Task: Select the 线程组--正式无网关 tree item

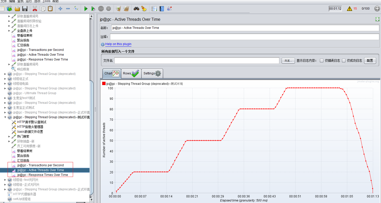Action: (x=26, y=185)
